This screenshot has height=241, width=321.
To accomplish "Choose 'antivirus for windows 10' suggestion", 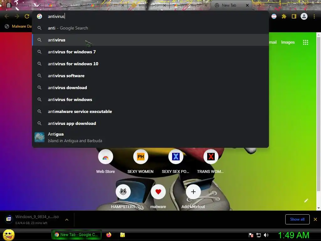I will point(150,64).
